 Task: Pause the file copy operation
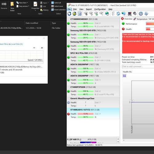pos(34,48)
